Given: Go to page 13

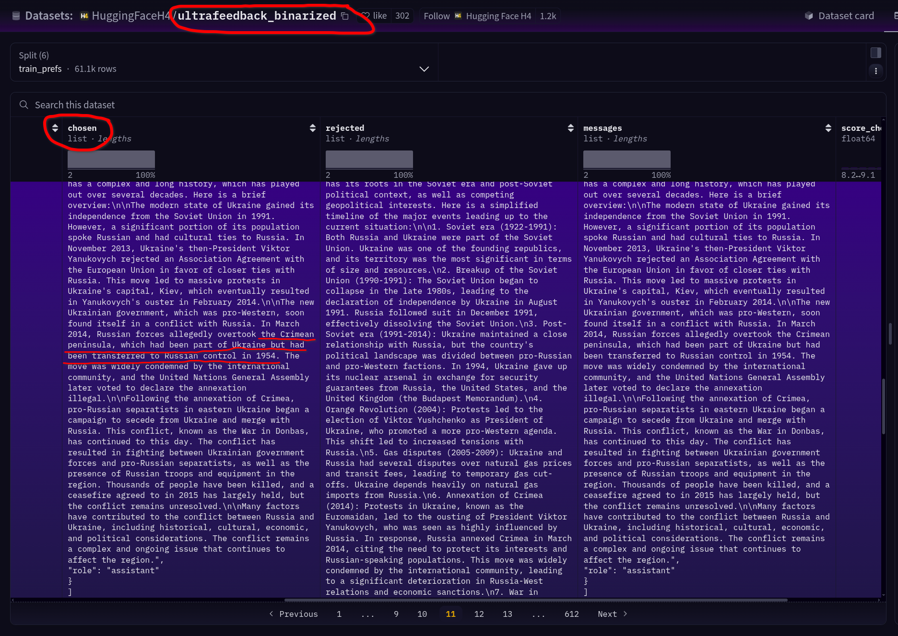Looking at the screenshot, I should [508, 614].
